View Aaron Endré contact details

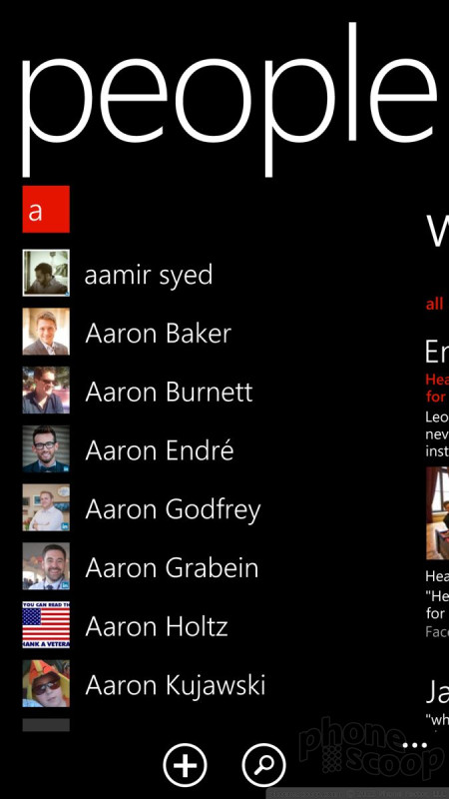pyautogui.click(x=160, y=450)
